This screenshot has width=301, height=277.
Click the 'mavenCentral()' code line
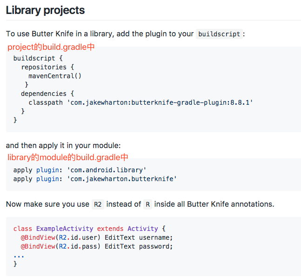click(55, 76)
